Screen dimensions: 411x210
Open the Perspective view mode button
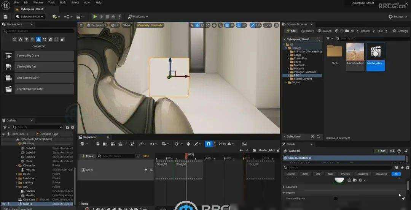[x=96, y=25]
